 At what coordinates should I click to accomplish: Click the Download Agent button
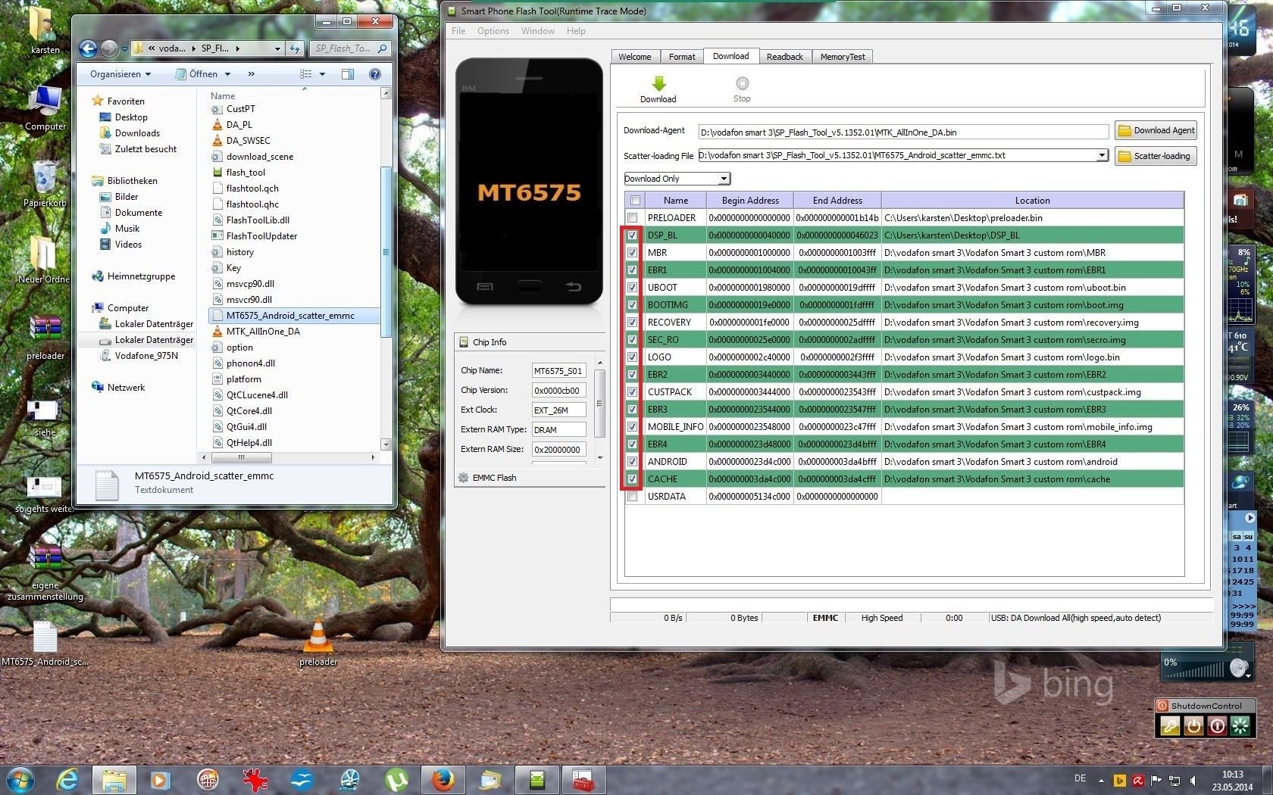[x=1156, y=130]
